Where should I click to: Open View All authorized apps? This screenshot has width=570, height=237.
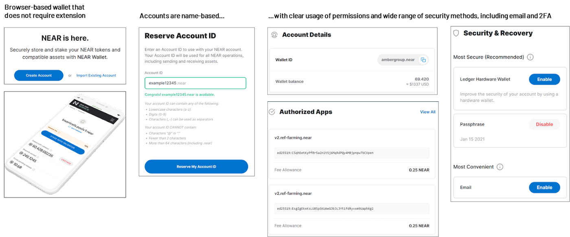click(427, 112)
